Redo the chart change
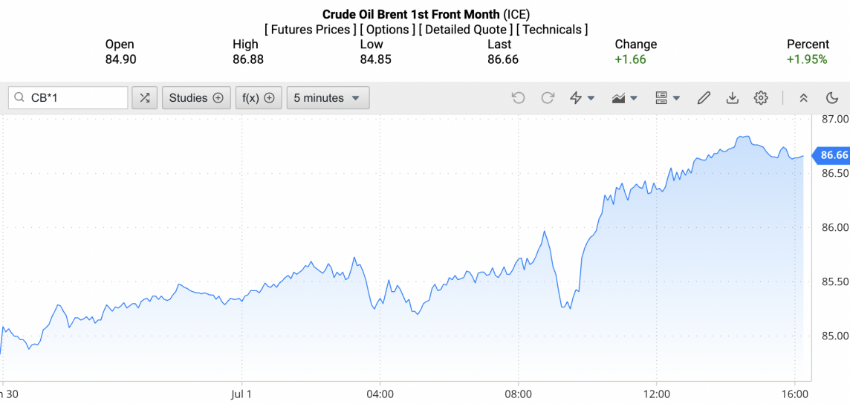This screenshot has width=850, height=404. [x=548, y=98]
